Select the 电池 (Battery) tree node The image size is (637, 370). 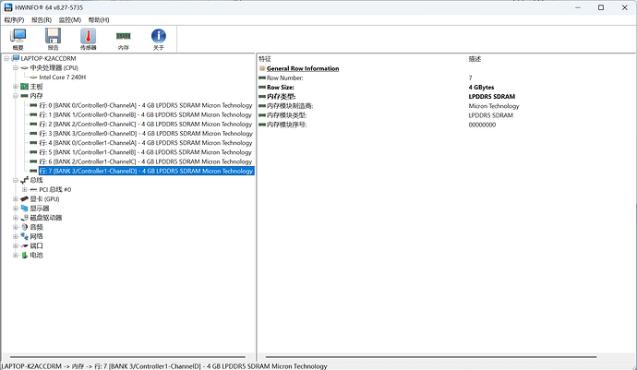[36, 255]
